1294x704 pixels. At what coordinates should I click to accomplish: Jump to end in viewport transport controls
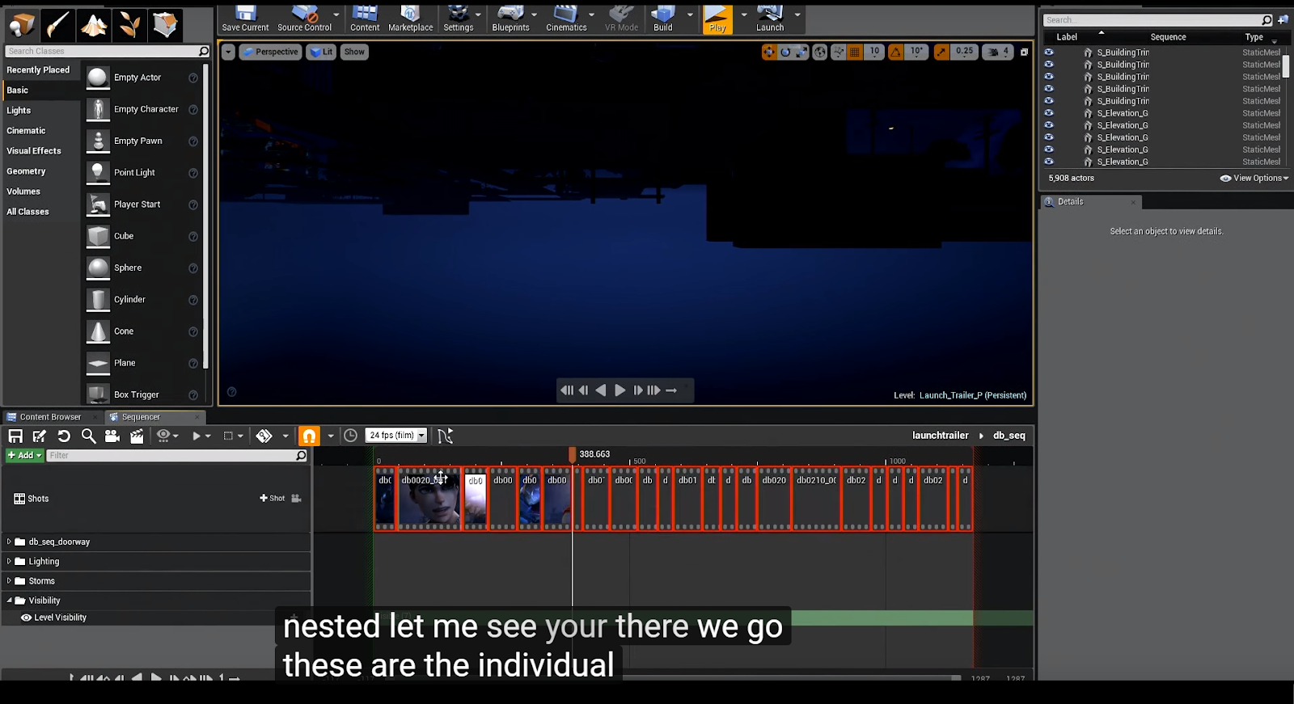pos(653,390)
